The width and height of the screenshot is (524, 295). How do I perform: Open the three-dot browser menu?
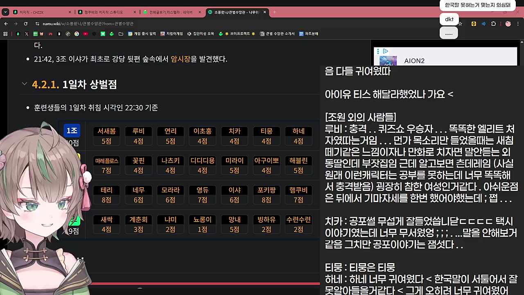[x=518, y=24]
